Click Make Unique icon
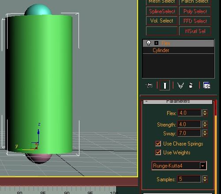The width and height of the screenshot is (221, 194). point(180,86)
